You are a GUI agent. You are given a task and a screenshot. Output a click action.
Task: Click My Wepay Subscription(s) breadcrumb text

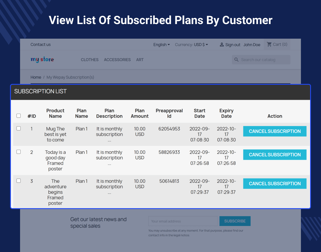(70, 77)
